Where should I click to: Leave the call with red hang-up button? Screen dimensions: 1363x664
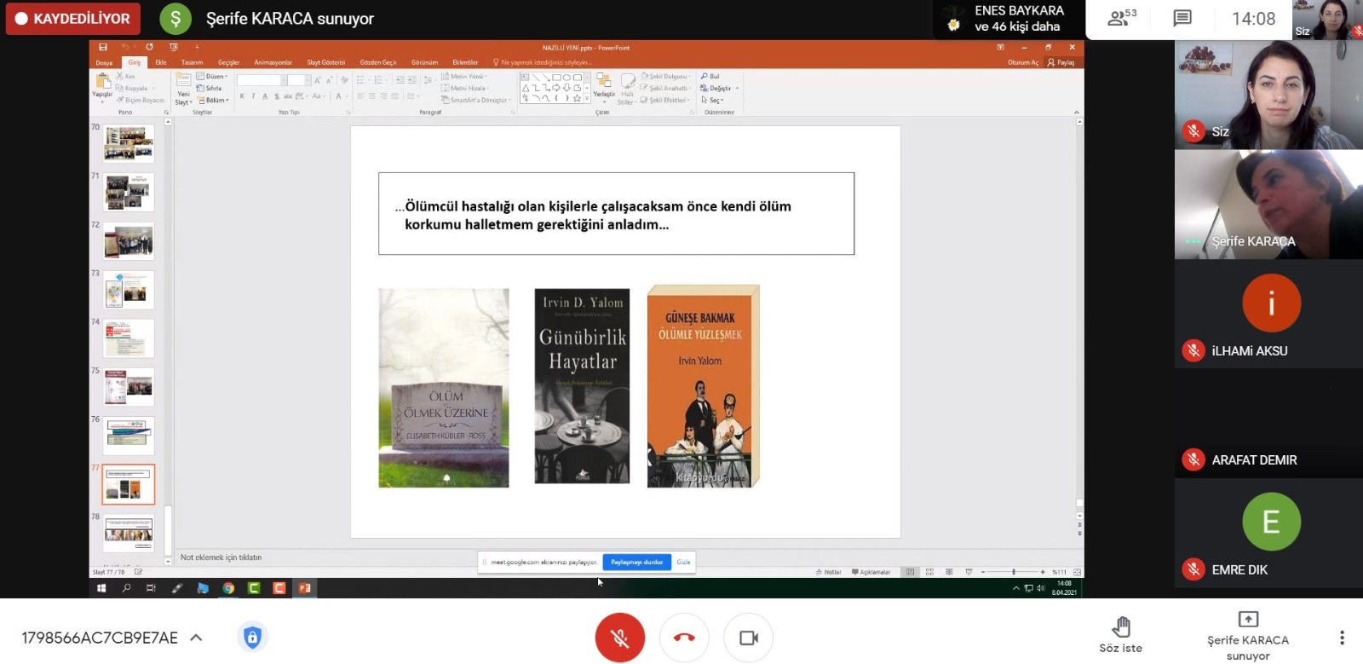tap(684, 638)
